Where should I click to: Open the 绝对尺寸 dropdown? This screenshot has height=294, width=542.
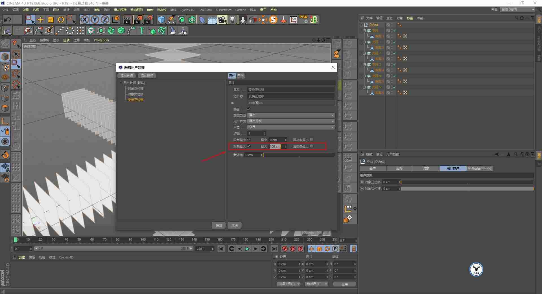(x=316, y=284)
